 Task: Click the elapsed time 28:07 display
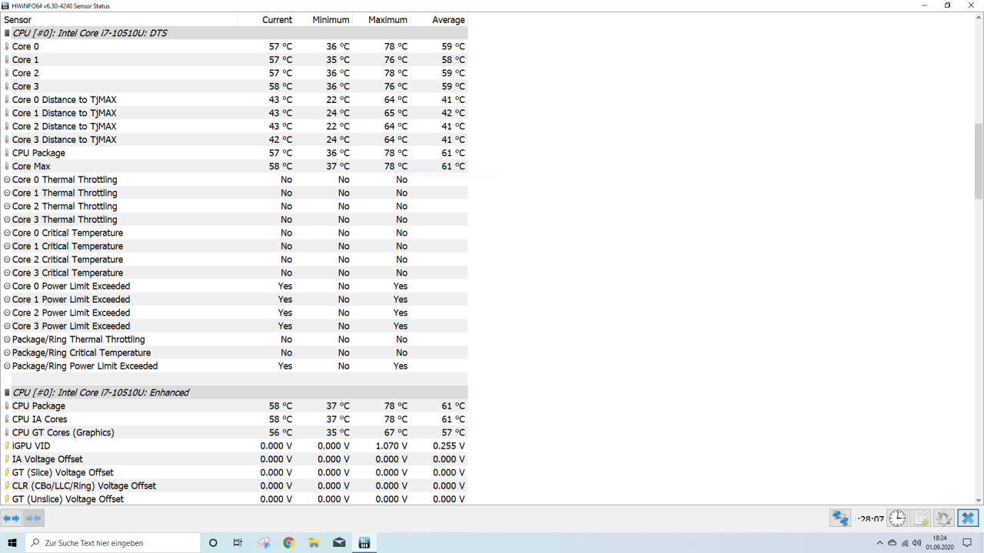[871, 519]
